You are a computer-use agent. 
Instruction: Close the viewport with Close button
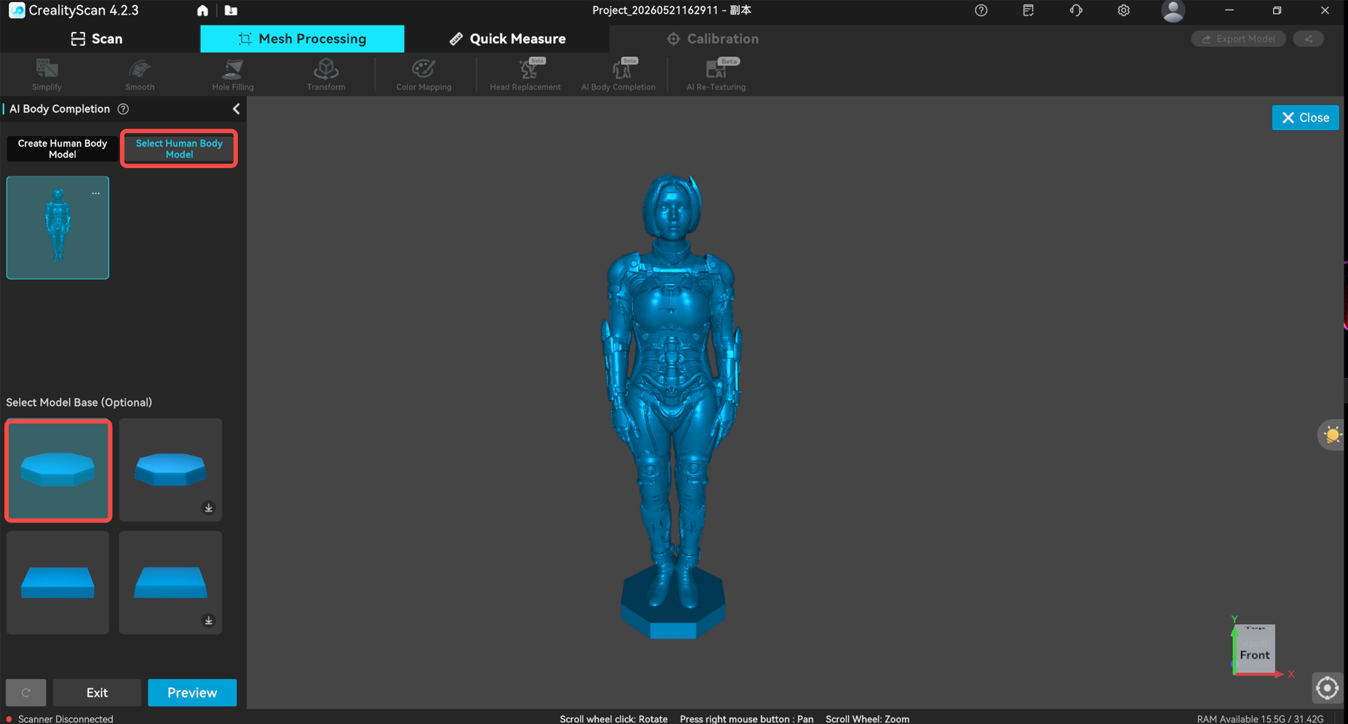(1305, 117)
